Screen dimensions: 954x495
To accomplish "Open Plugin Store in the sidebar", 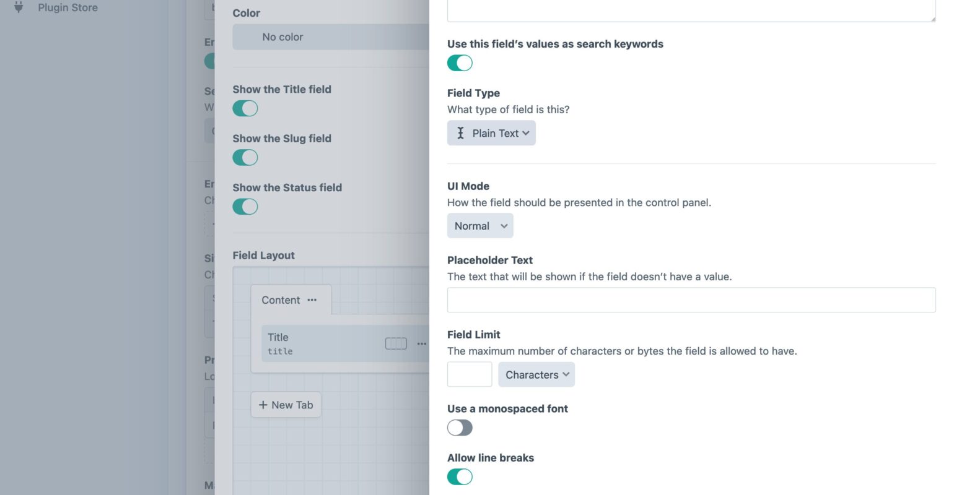I will (x=68, y=7).
